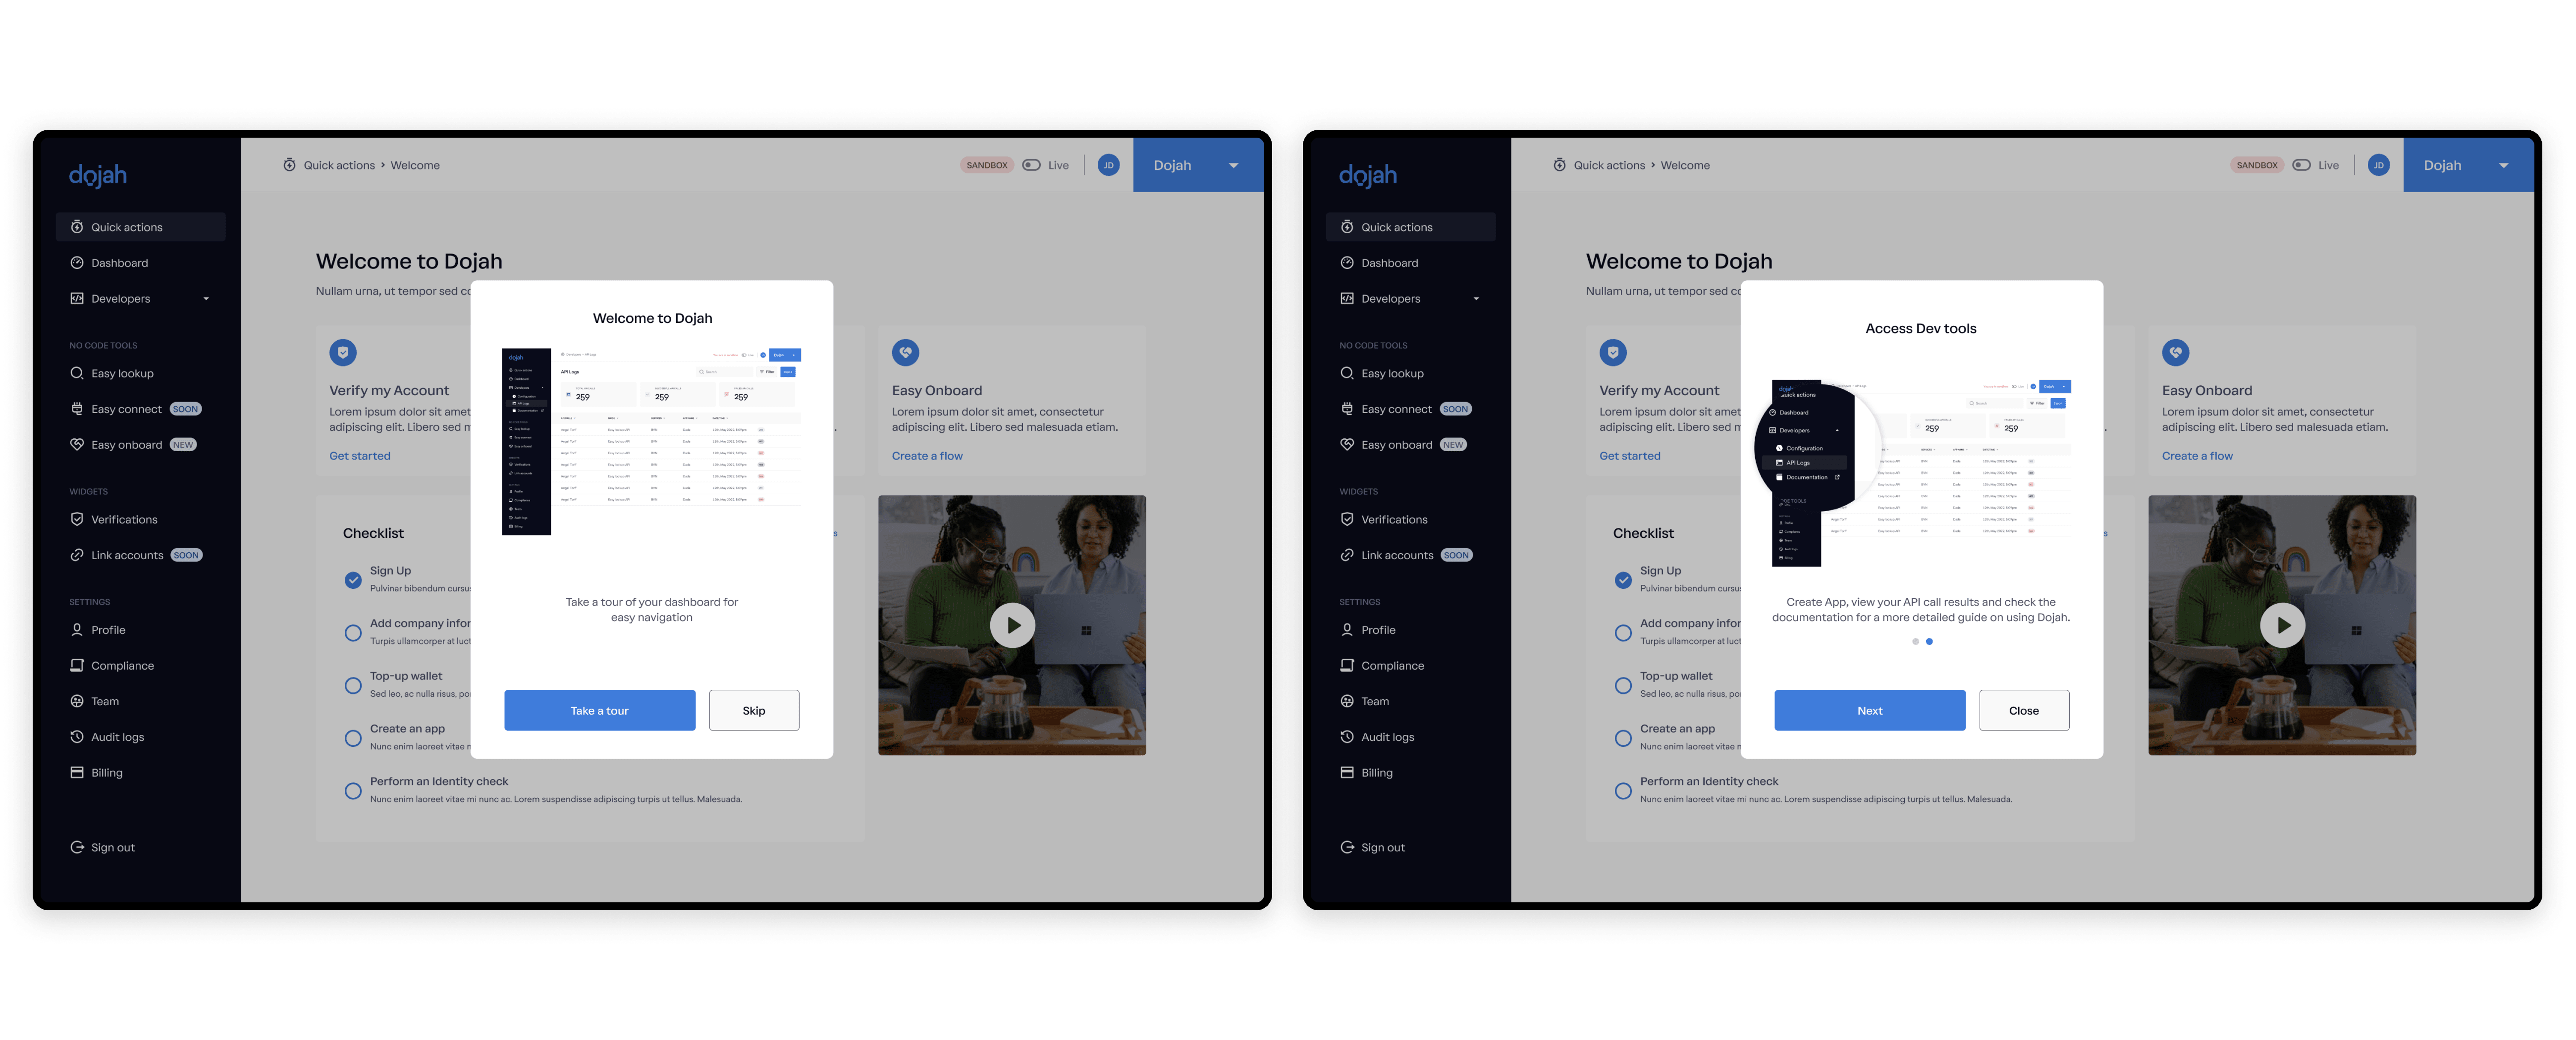Click Easy Onboard card icon, left screen
The image size is (2576, 1040).
(906, 352)
